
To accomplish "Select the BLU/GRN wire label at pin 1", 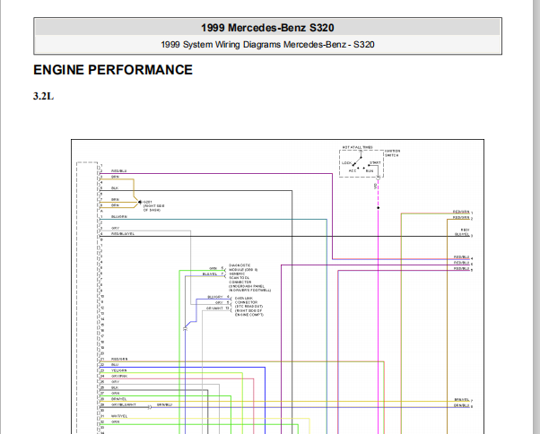I will point(119,217).
